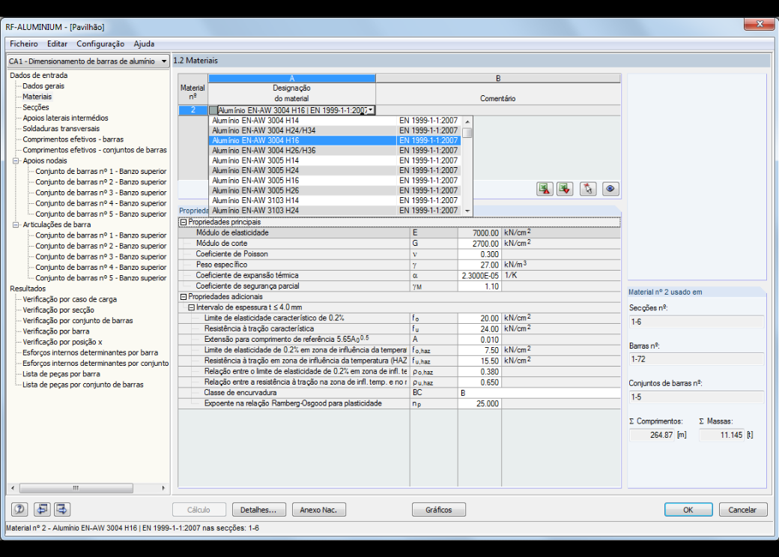Viewport: 779px width, 557px height.
Task: Collapse the Apoios nodais tree node
Action: coord(16,160)
